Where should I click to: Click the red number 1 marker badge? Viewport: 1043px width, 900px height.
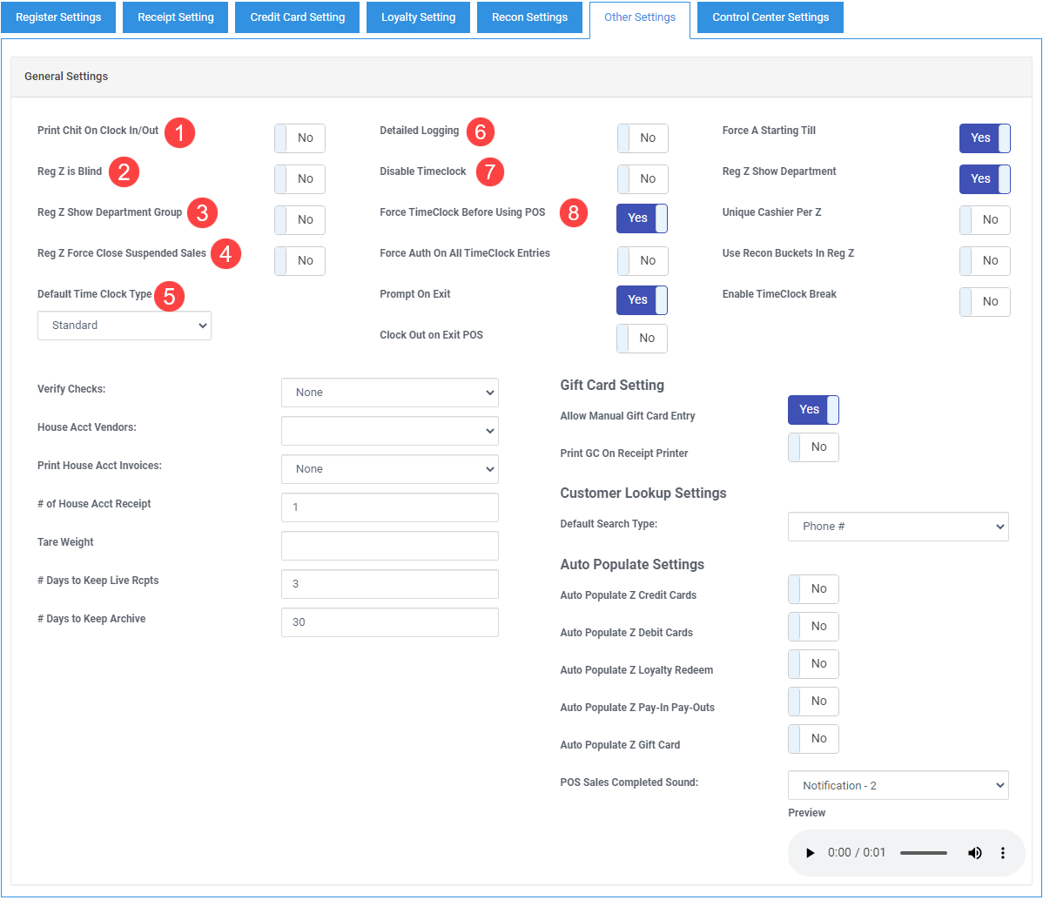[x=180, y=133]
